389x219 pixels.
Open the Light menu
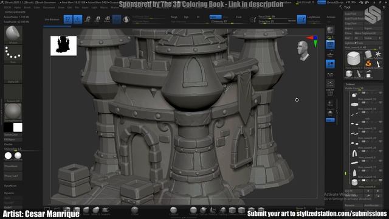(x=94, y=7)
